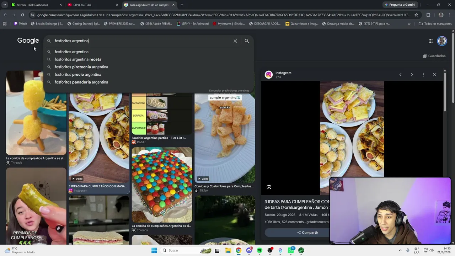Clear the Google search box text

[235, 41]
